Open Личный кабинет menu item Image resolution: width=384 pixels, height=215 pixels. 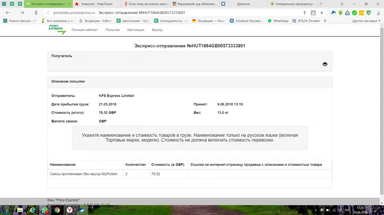coord(85,30)
